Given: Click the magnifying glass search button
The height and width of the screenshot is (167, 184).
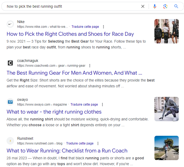Looking at the screenshot, I should 176,6.
